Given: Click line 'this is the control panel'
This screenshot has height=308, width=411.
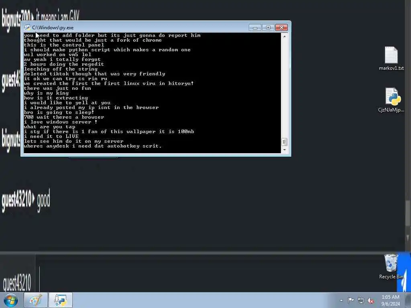Looking at the screenshot, I should click(64, 45).
